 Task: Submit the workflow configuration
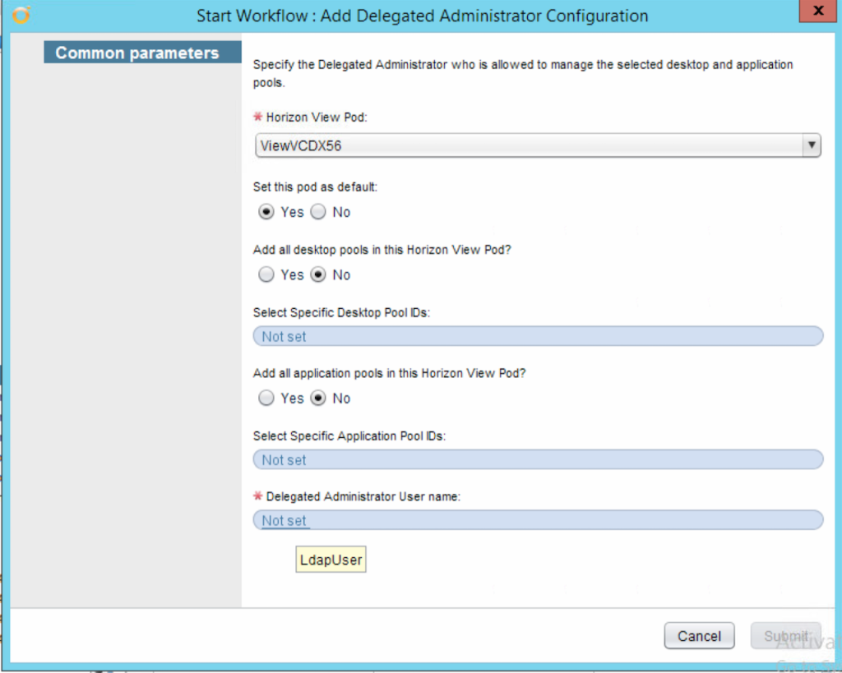click(785, 636)
